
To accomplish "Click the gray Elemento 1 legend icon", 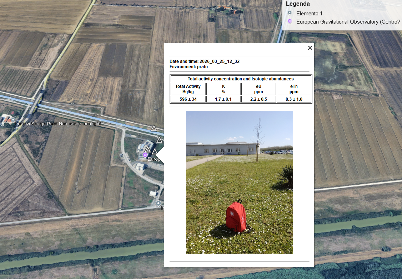I will tap(290, 13).
